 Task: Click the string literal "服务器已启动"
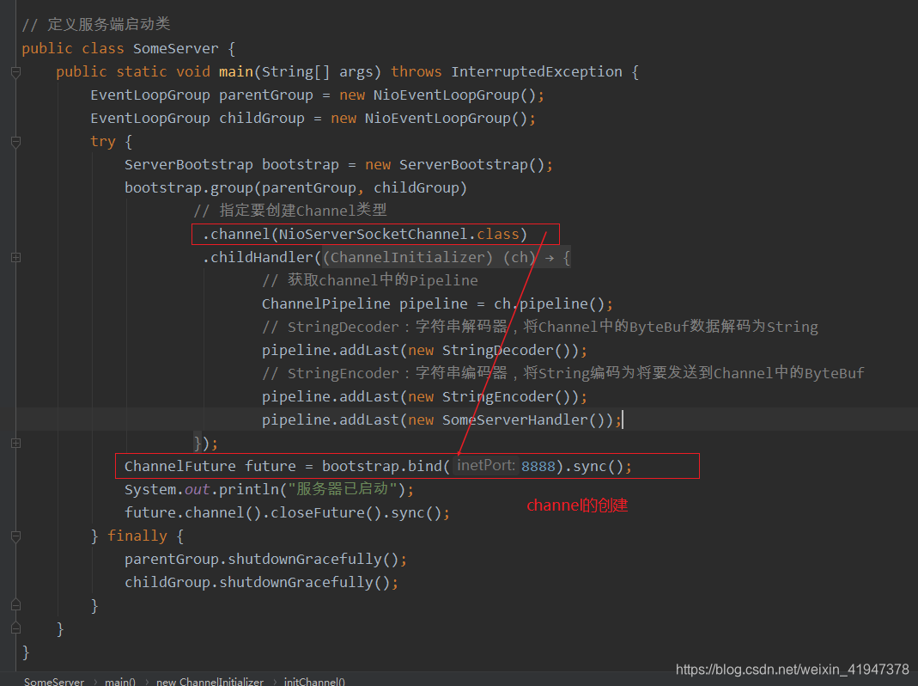coord(343,489)
